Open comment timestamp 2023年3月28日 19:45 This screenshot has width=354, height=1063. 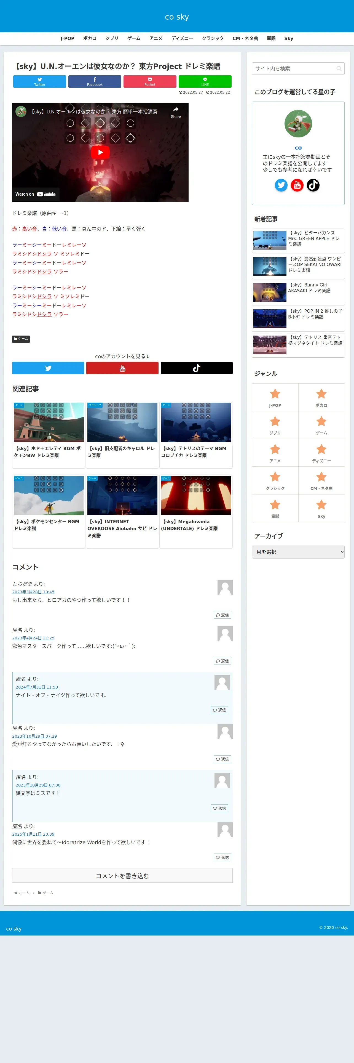[33, 592]
